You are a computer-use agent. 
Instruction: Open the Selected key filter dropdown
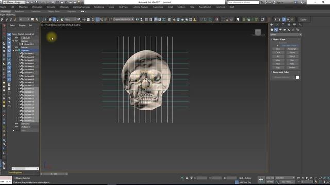click(x=285, y=178)
